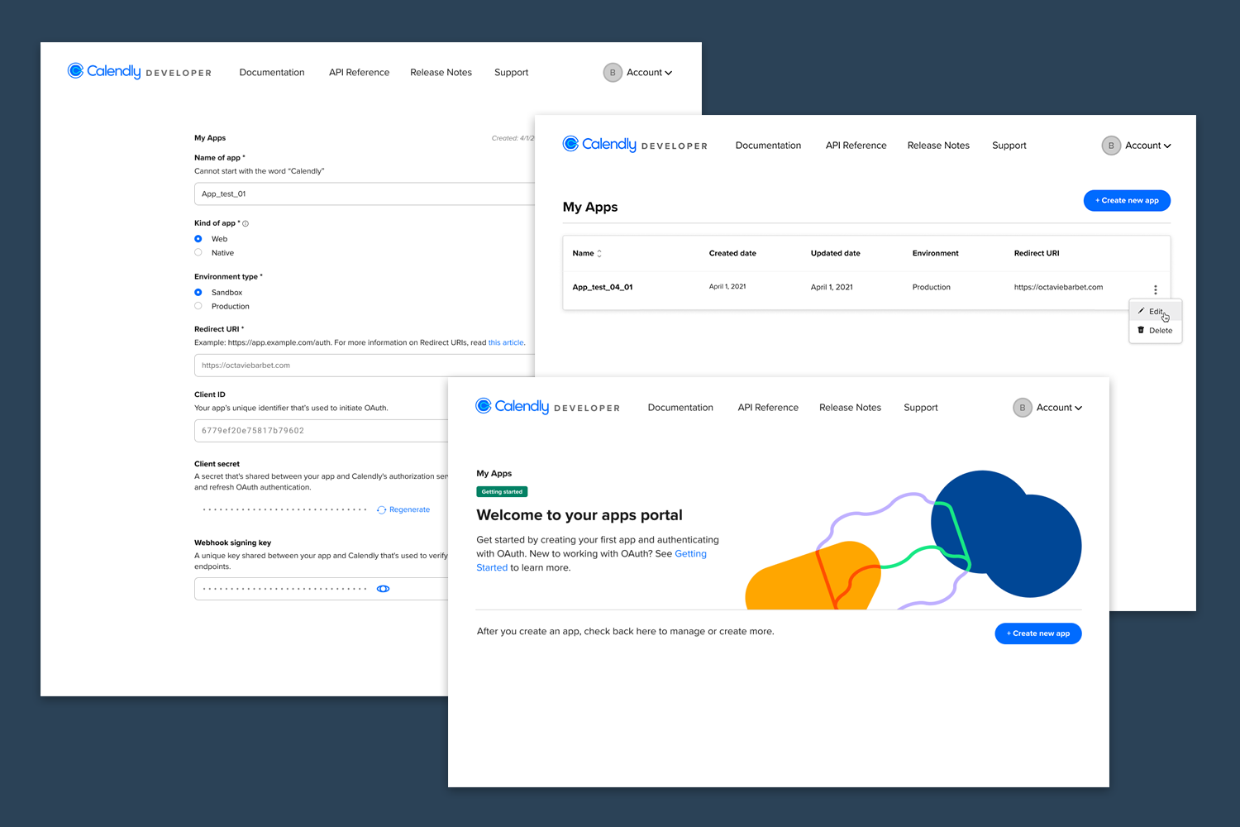Click the B avatar in the app form window
The width and height of the screenshot is (1240, 827).
tap(613, 72)
